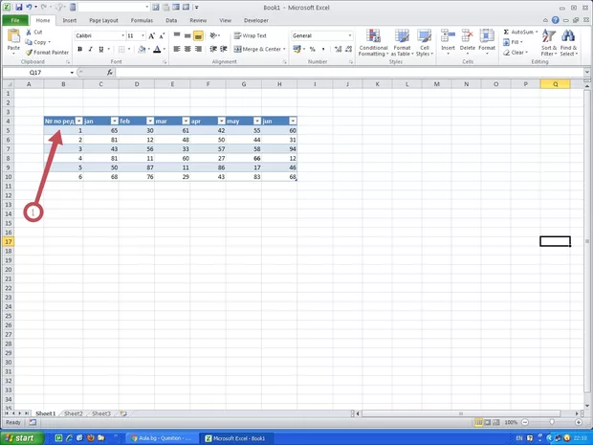This screenshot has height=445, width=593.
Task: Toggle Wrap Text for the cell
Action: (x=249, y=35)
